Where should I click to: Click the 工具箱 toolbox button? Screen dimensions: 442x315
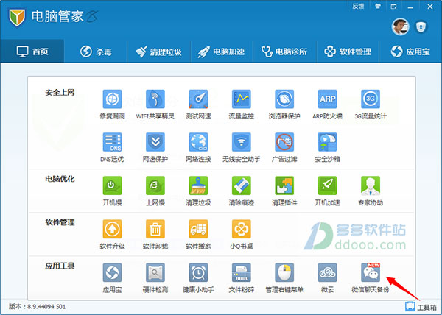pos(421,307)
